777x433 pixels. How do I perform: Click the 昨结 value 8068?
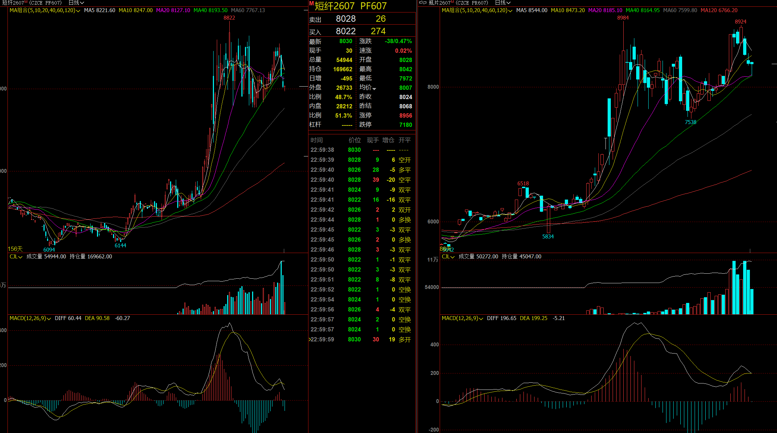coord(405,107)
